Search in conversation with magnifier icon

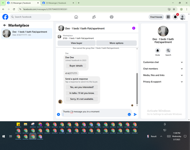coord(168,51)
